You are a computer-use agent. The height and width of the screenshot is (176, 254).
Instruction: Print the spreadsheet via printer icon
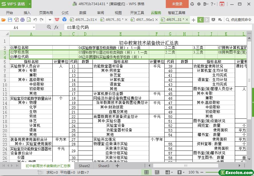click(23, 20)
